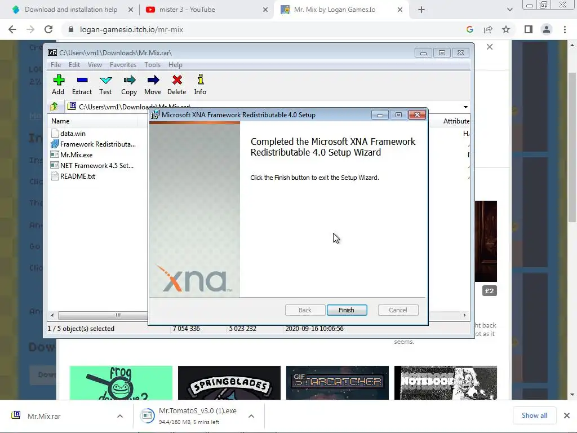Open the View menu in 7-Zip
Image resolution: width=577 pixels, height=433 pixels.
tap(95, 65)
